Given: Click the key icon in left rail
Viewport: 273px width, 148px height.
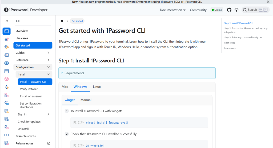Looking at the screenshot, I should [7, 47].
